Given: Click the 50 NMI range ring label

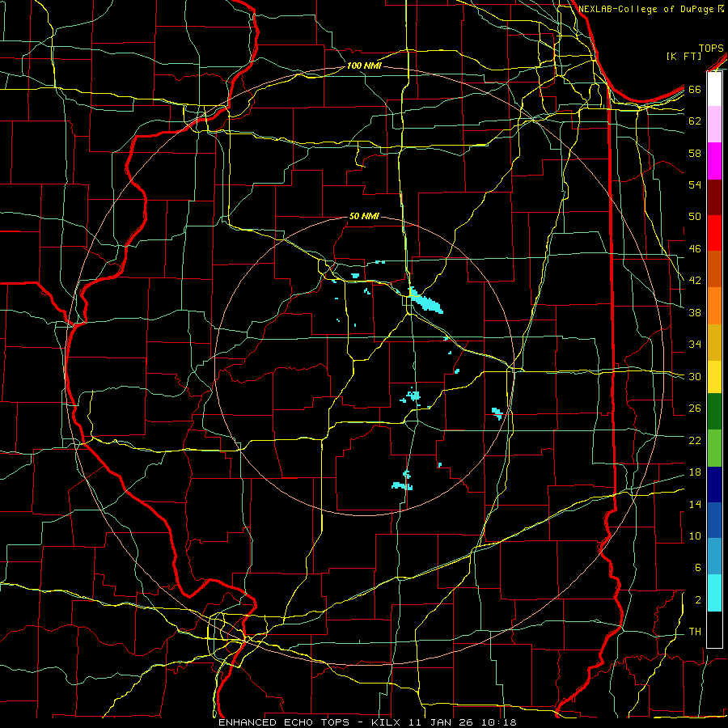Looking at the screenshot, I should [x=363, y=216].
